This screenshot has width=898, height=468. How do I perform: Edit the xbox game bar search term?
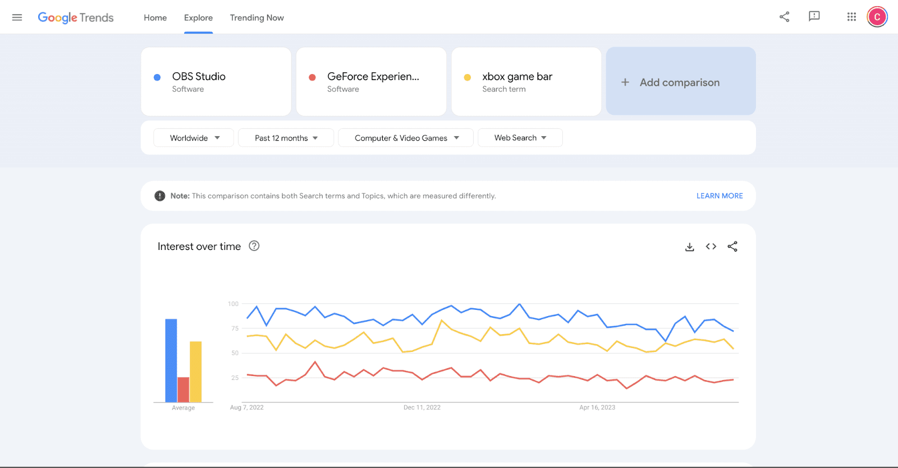coord(517,77)
